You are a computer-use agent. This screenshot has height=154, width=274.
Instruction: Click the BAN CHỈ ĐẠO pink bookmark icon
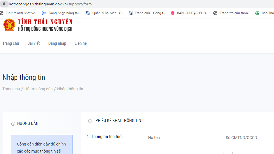pos(173,13)
